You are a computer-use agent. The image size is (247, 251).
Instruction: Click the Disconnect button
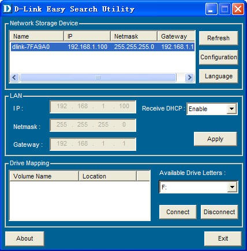point(219,212)
